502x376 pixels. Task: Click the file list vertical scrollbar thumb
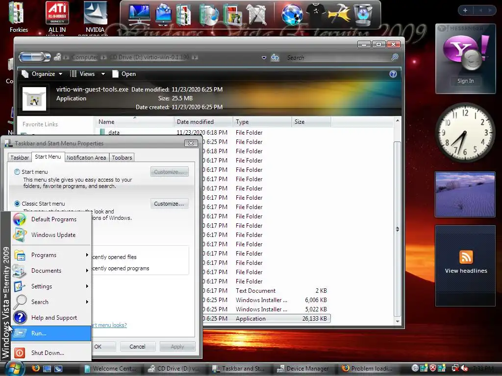click(x=397, y=229)
